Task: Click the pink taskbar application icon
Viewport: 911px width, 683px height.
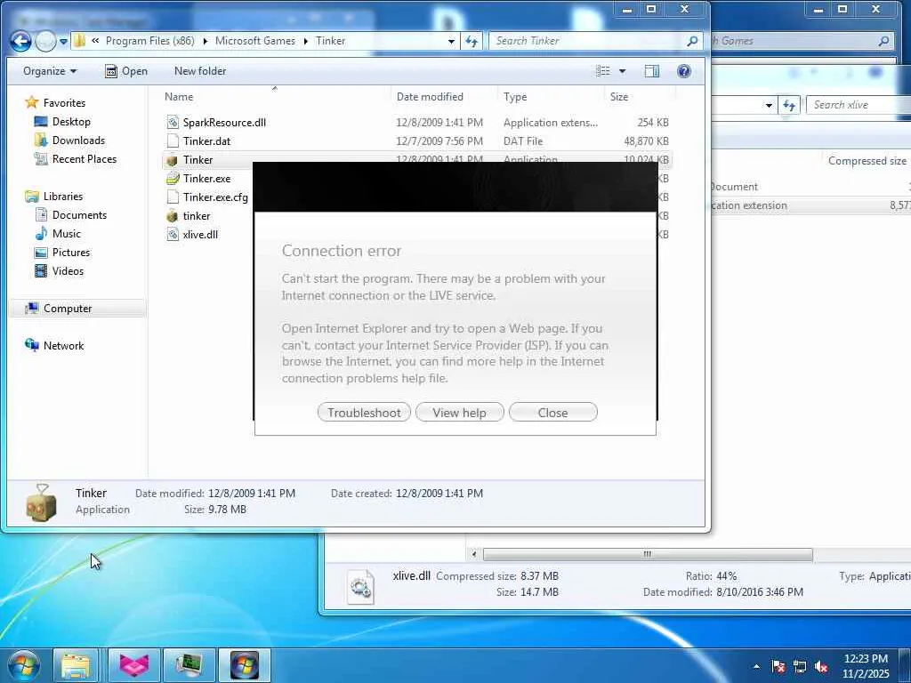Action: 133,665
